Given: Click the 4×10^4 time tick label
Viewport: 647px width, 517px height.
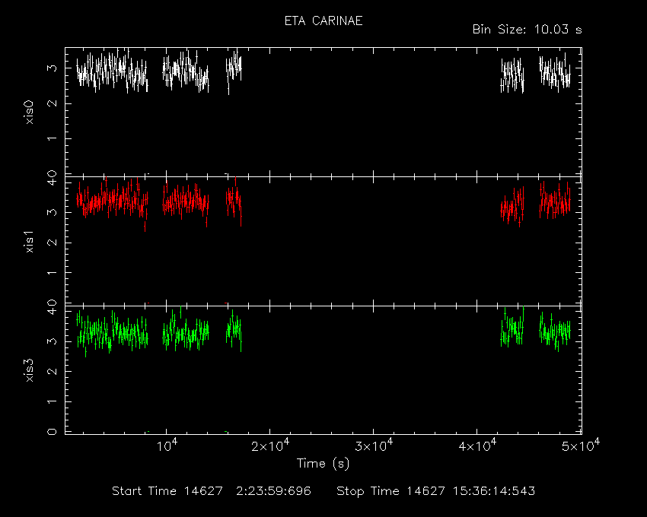Looking at the screenshot, I should tap(477, 446).
